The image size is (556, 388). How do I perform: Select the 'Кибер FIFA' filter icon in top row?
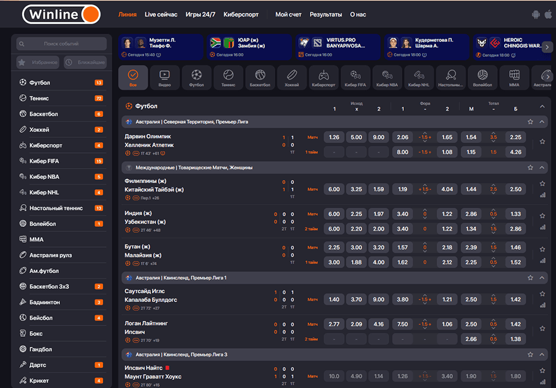point(355,78)
